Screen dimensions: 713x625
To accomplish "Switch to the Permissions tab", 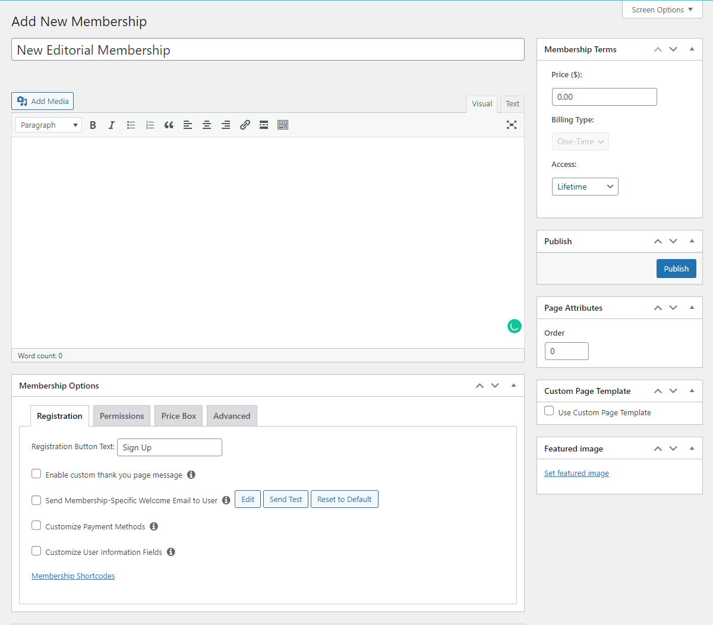I will pos(122,416).
